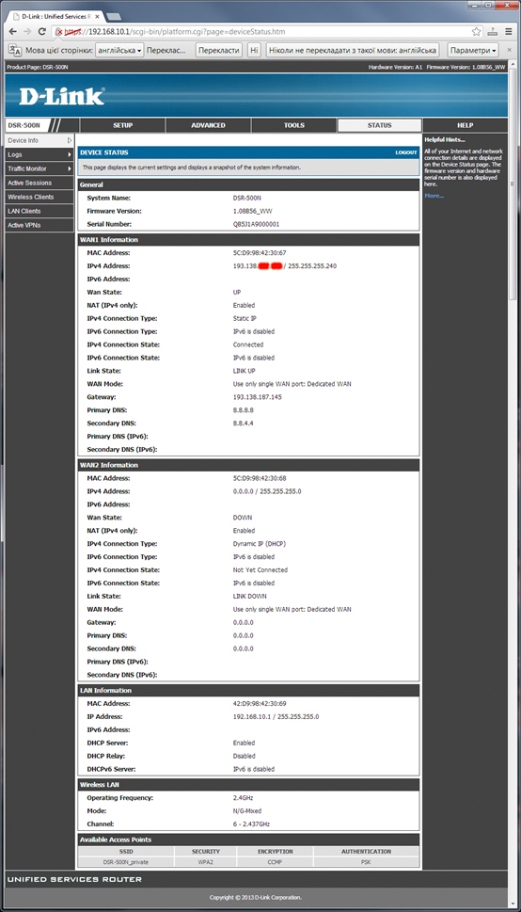The height and width of the screenshot is (912, 521).
Task: Open Wireless Clients sidebar item
Action: 39,197
